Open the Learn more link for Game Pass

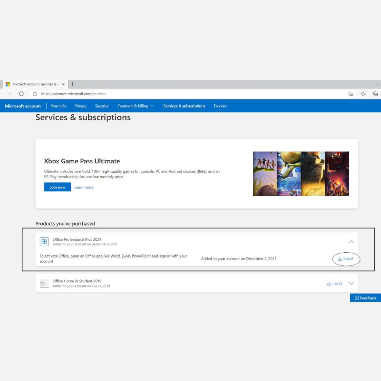tap(84, 187)
